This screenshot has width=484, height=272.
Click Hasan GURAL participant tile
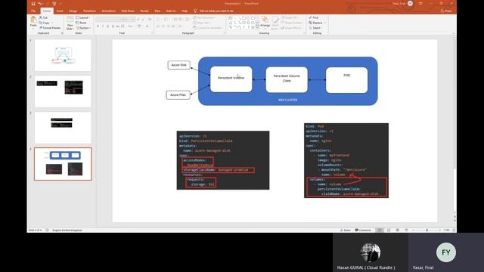pyautogui.click(x=371, y=252)
